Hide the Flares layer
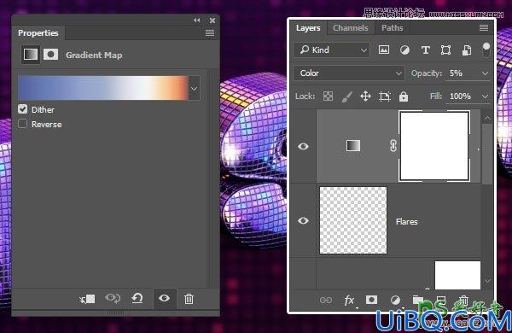The image size is (512, 333). [x=303, y=220]
